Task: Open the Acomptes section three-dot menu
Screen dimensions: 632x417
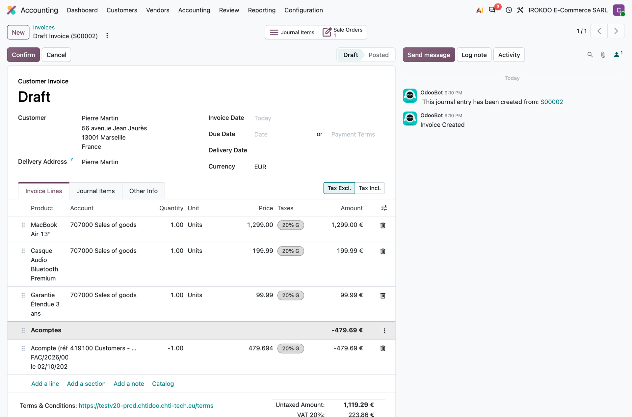Action: click(384, 331)
